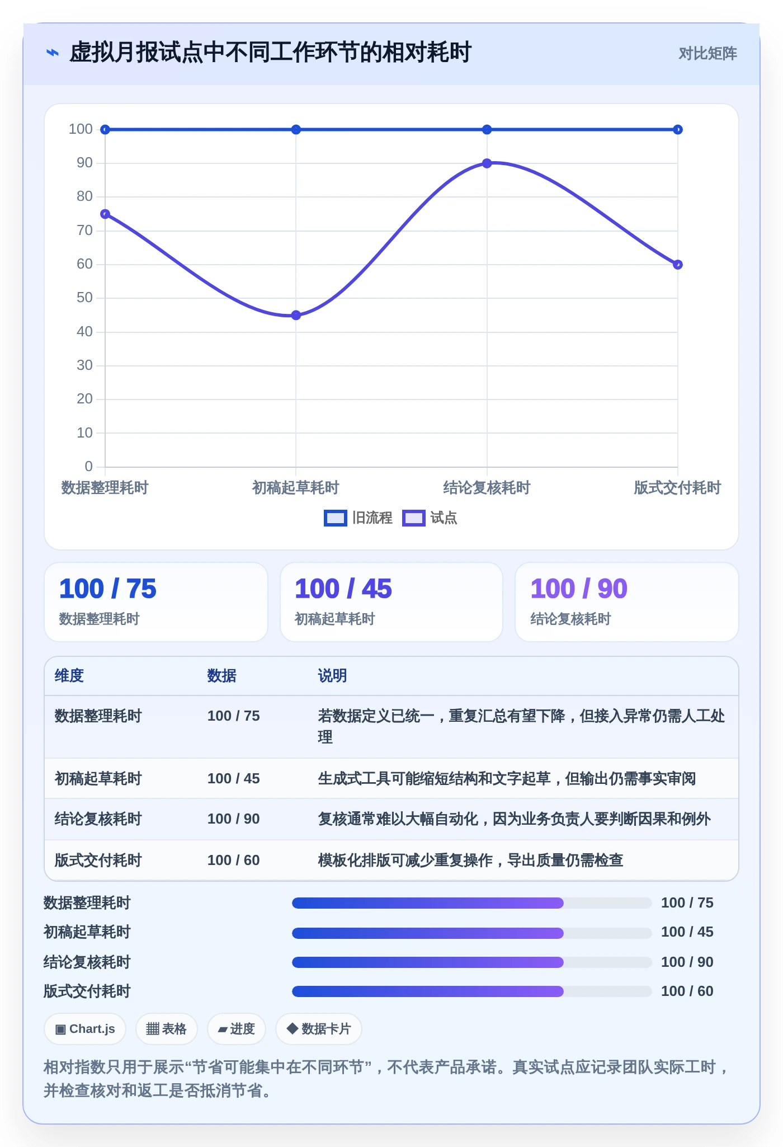Open the 100 / 45 初稿起草耗时 card

[391, 602]
